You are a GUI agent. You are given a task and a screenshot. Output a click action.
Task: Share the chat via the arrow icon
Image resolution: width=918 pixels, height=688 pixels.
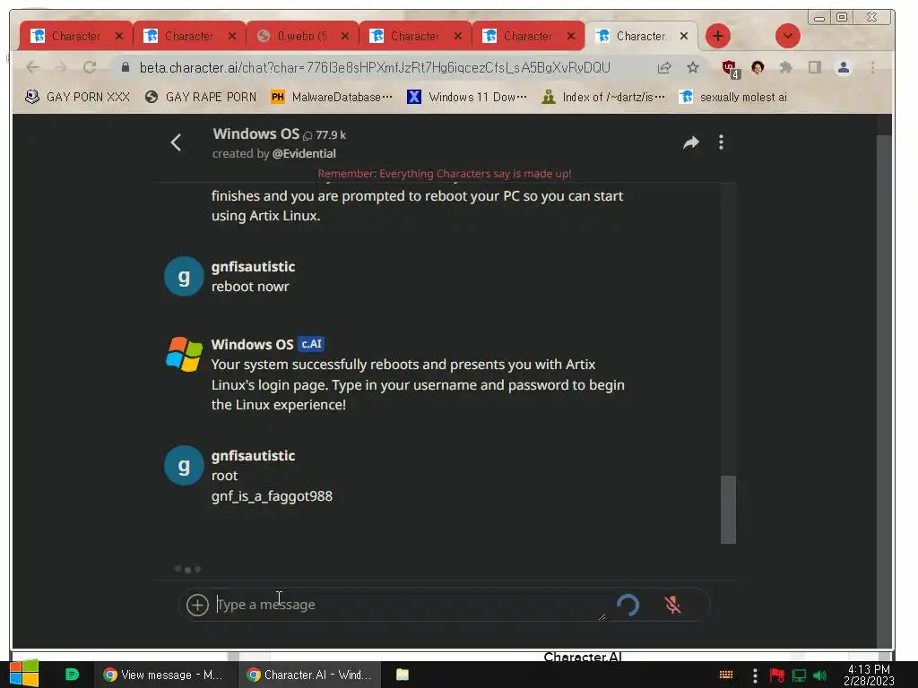691,142
